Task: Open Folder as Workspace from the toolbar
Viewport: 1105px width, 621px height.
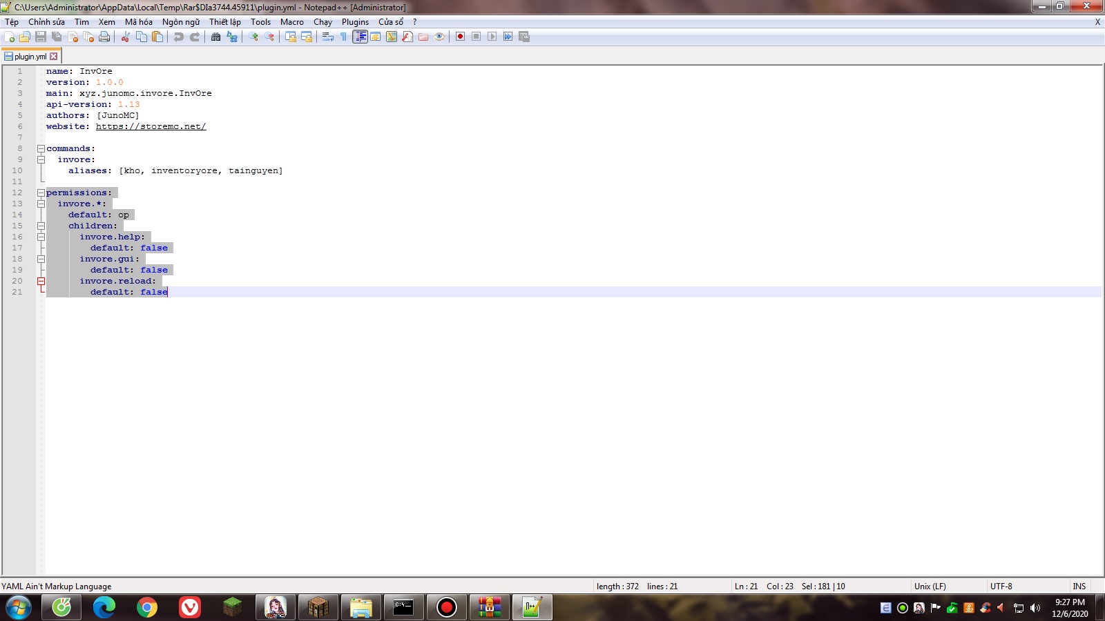Action: pyautogui.click(x=423, y=37)
